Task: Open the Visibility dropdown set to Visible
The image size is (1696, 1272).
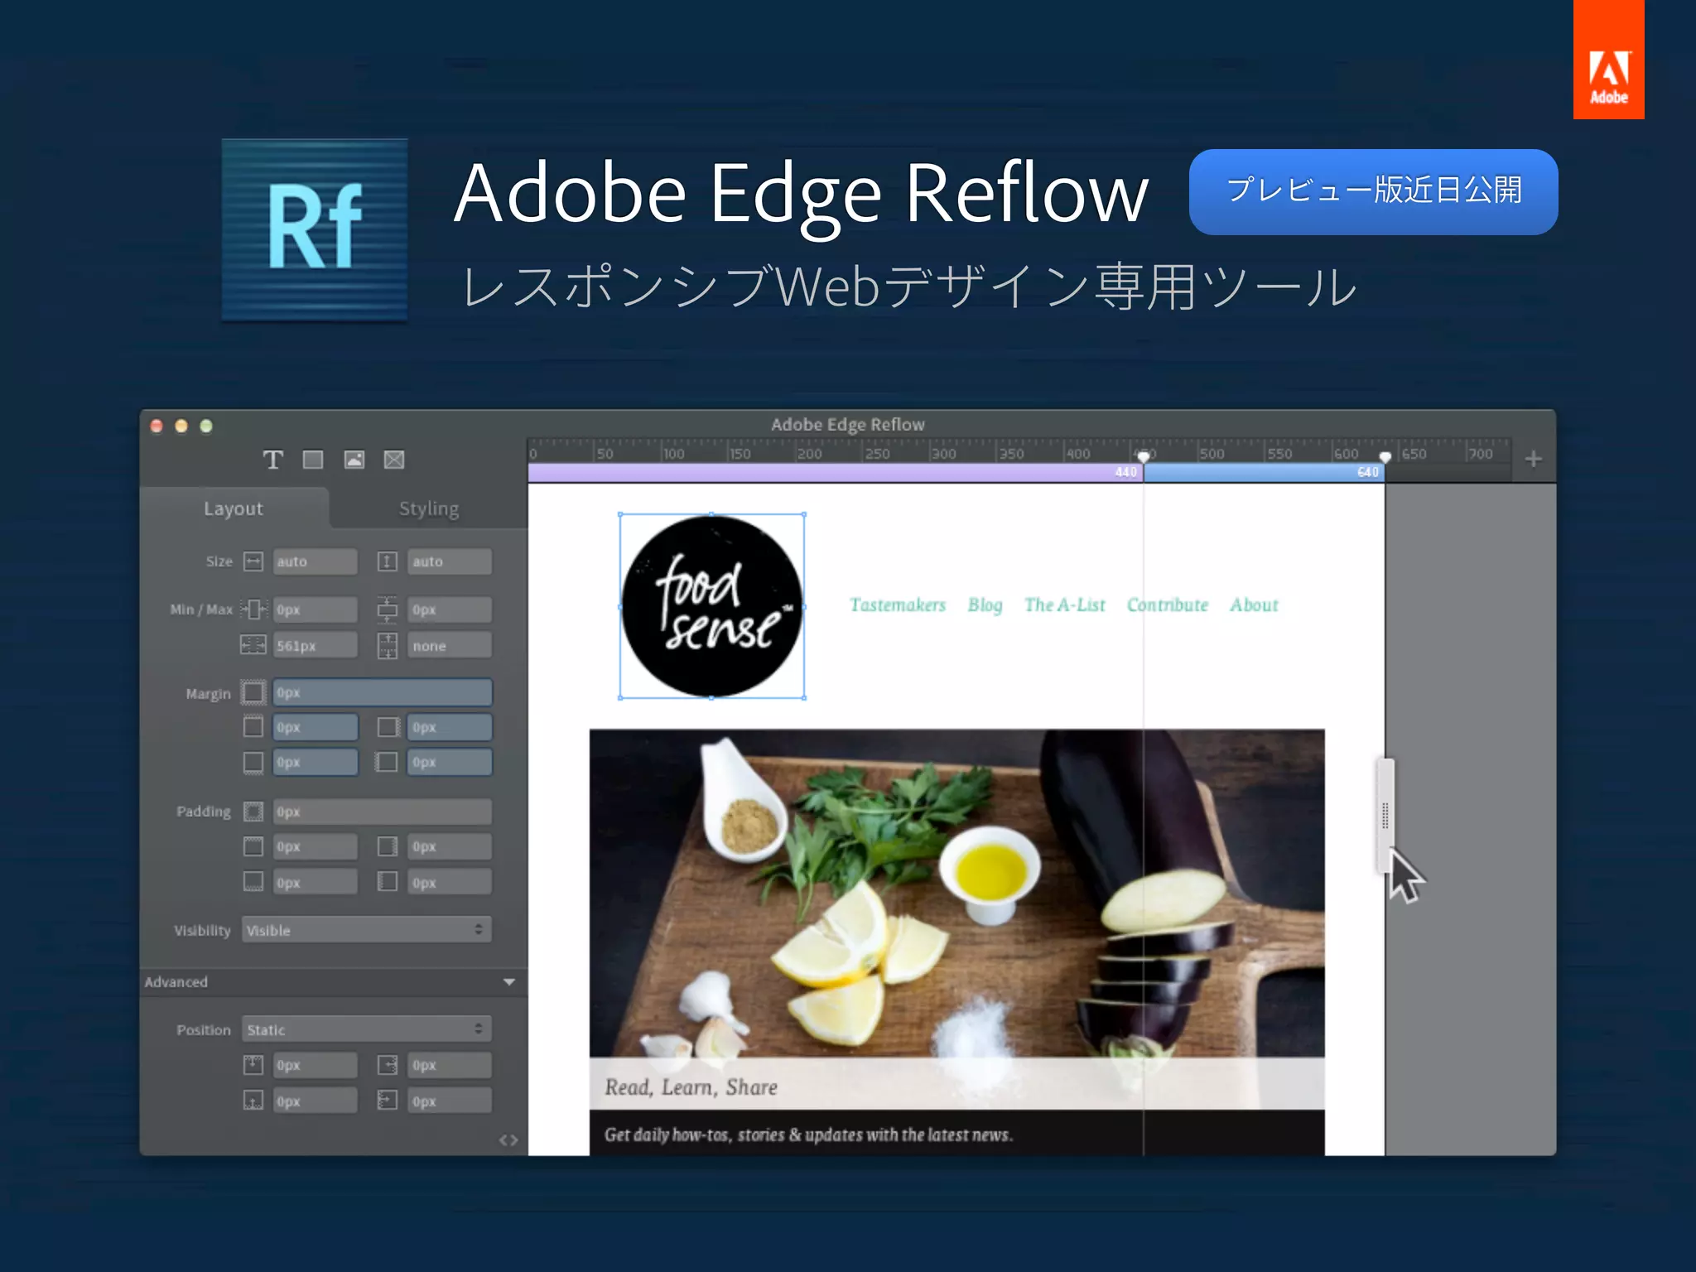Action: pos(366,930)
